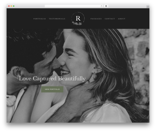The width and height of the screenshot is (156, 132).
Task: Click the R monogram logo
Action: point(78,18)
